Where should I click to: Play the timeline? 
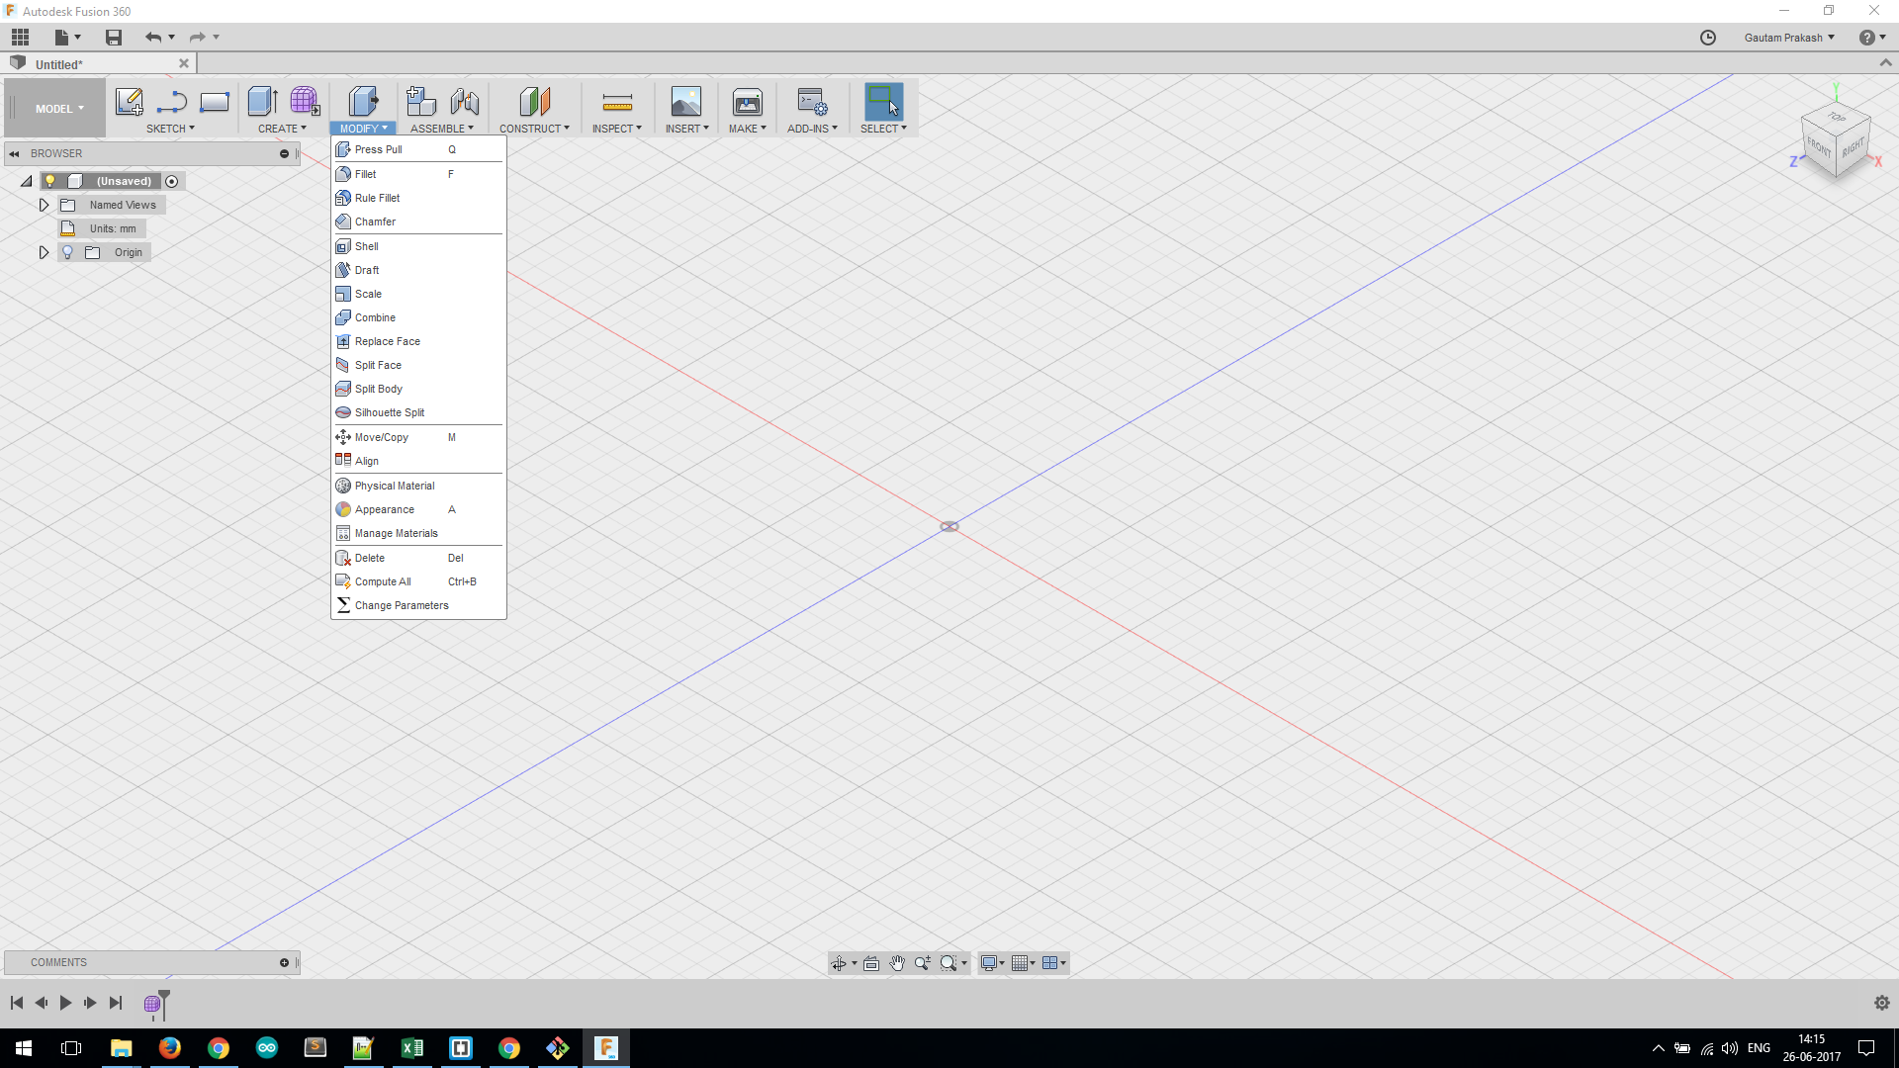pos(65,1003)
